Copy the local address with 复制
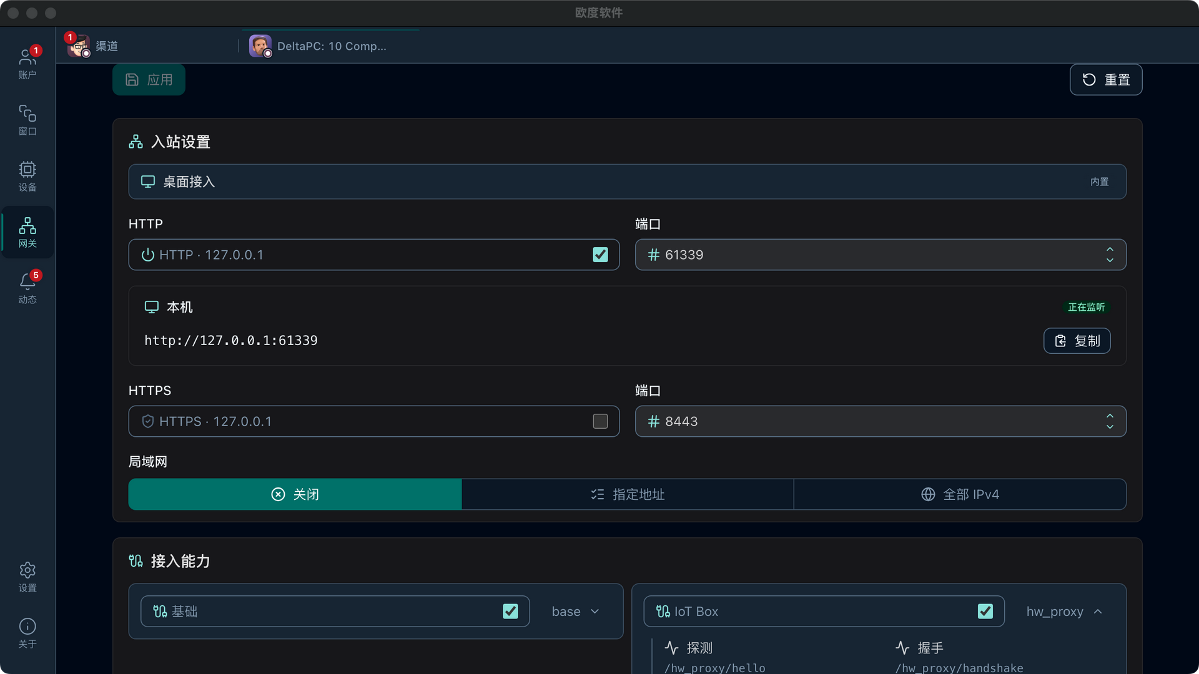Screen dimensions: 1199x674 1077,341
